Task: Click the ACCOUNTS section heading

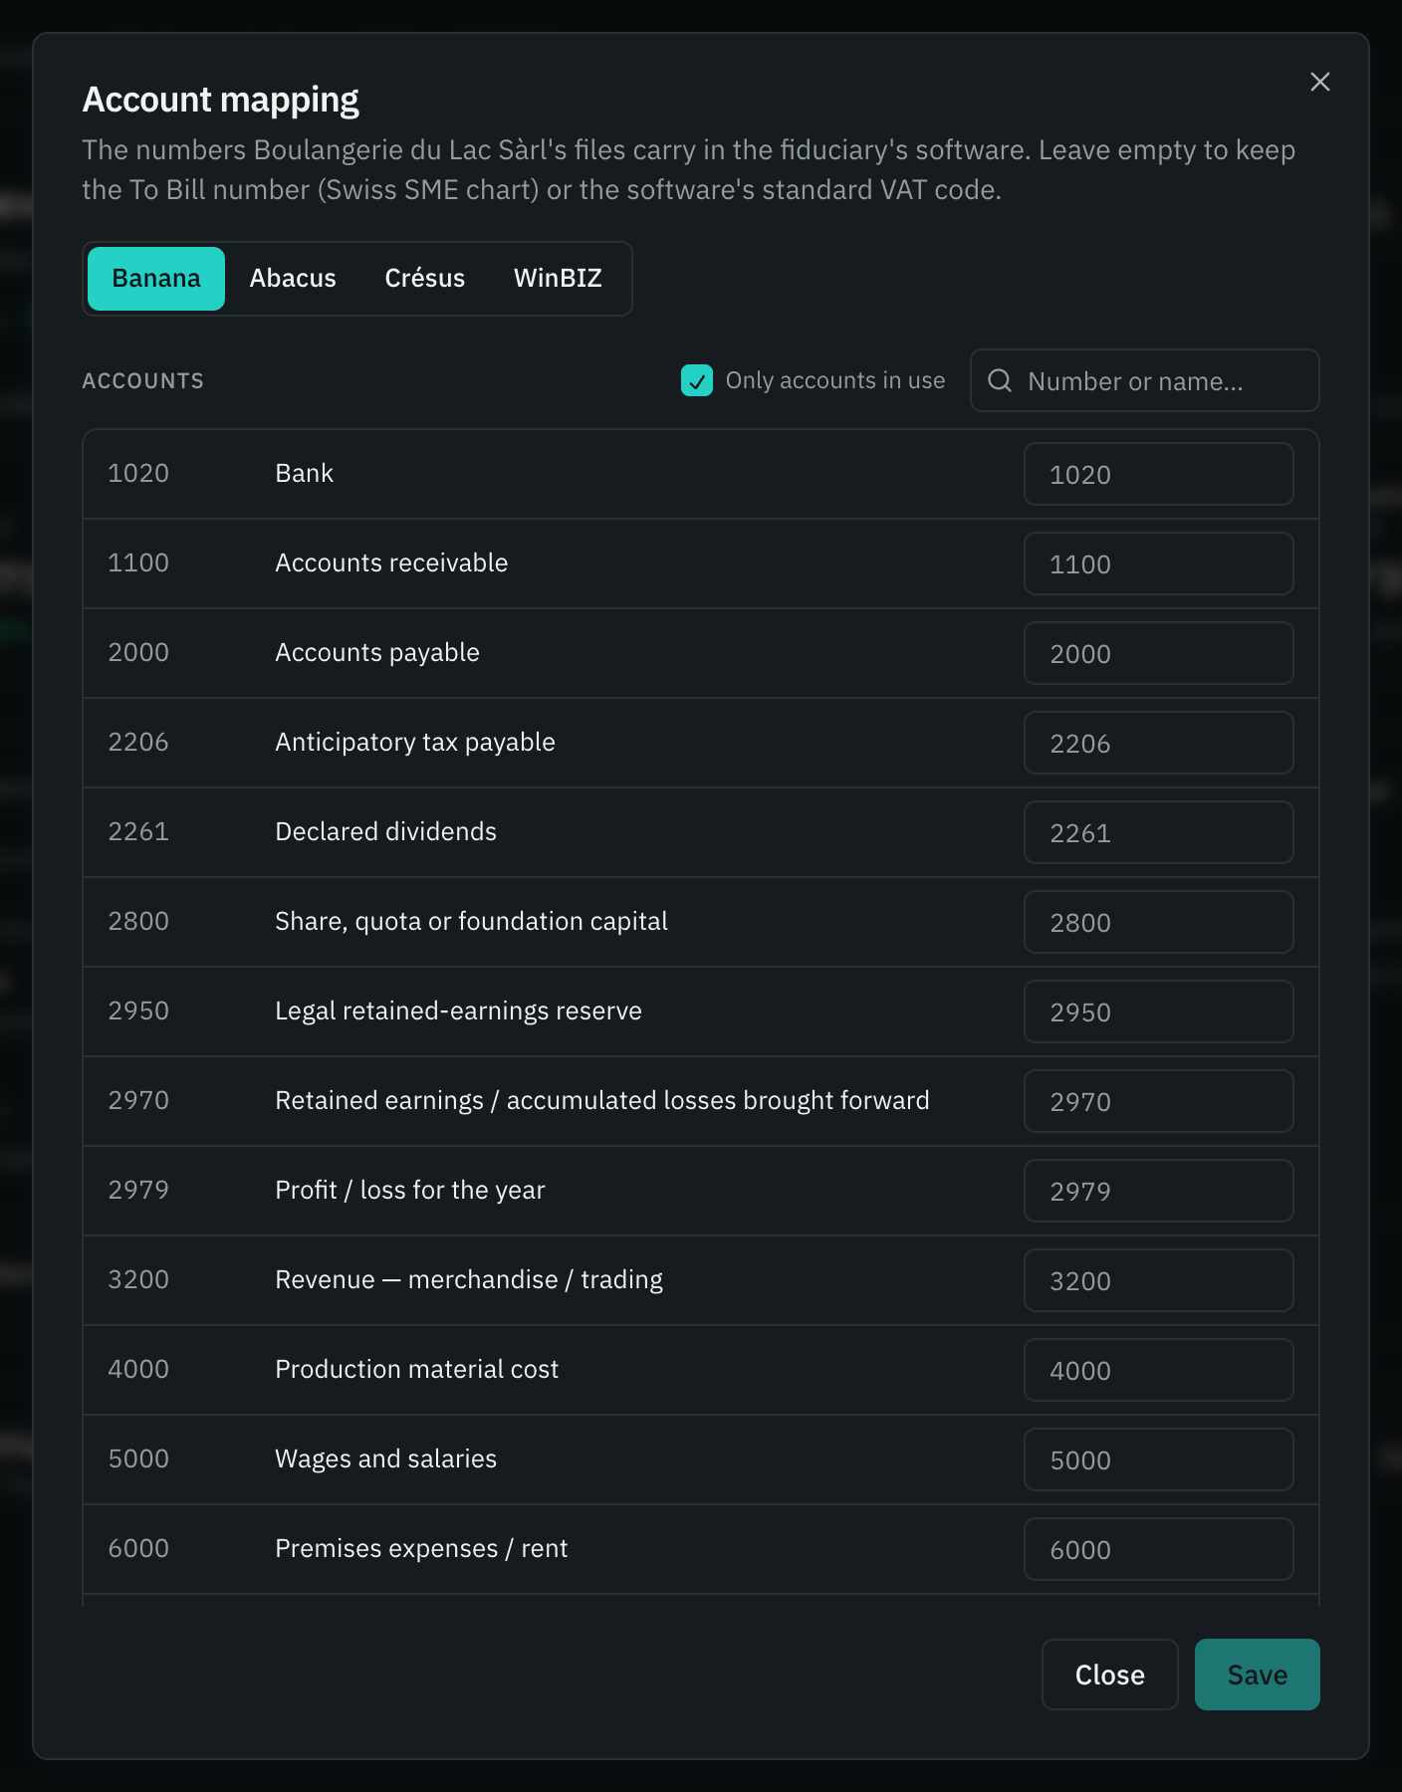Action: tap(142, 380)
